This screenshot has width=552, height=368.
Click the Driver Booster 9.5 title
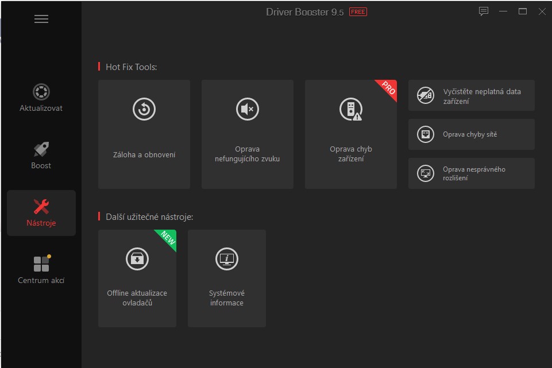pyautogui.click(x=304, y=12)
